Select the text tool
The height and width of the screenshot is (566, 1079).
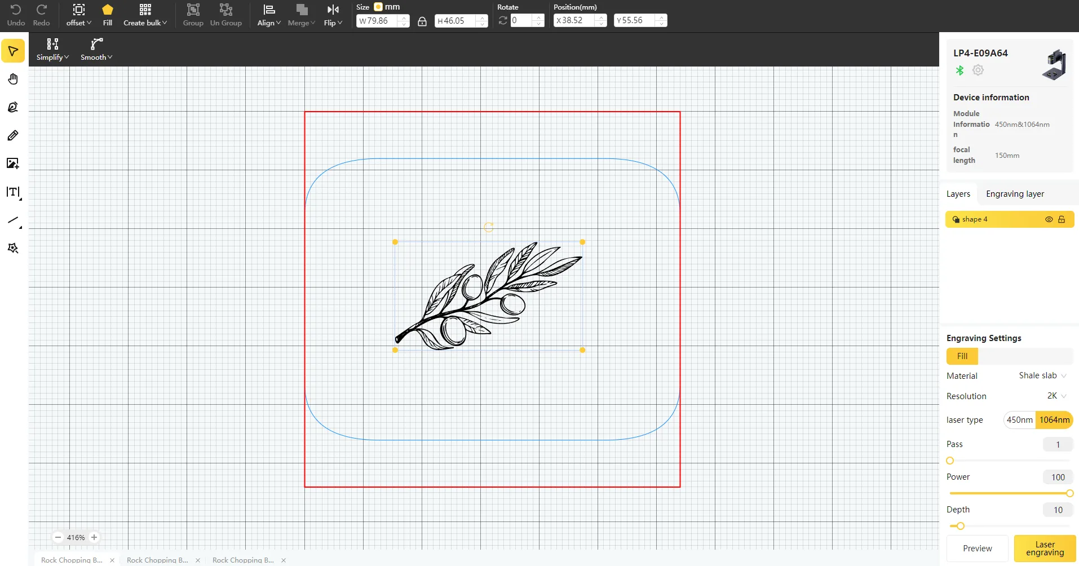(13, 192)
